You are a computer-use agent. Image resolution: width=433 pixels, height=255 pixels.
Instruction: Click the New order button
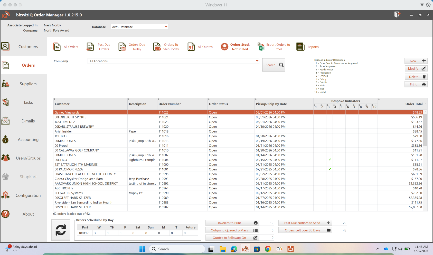tap(416, 61)
